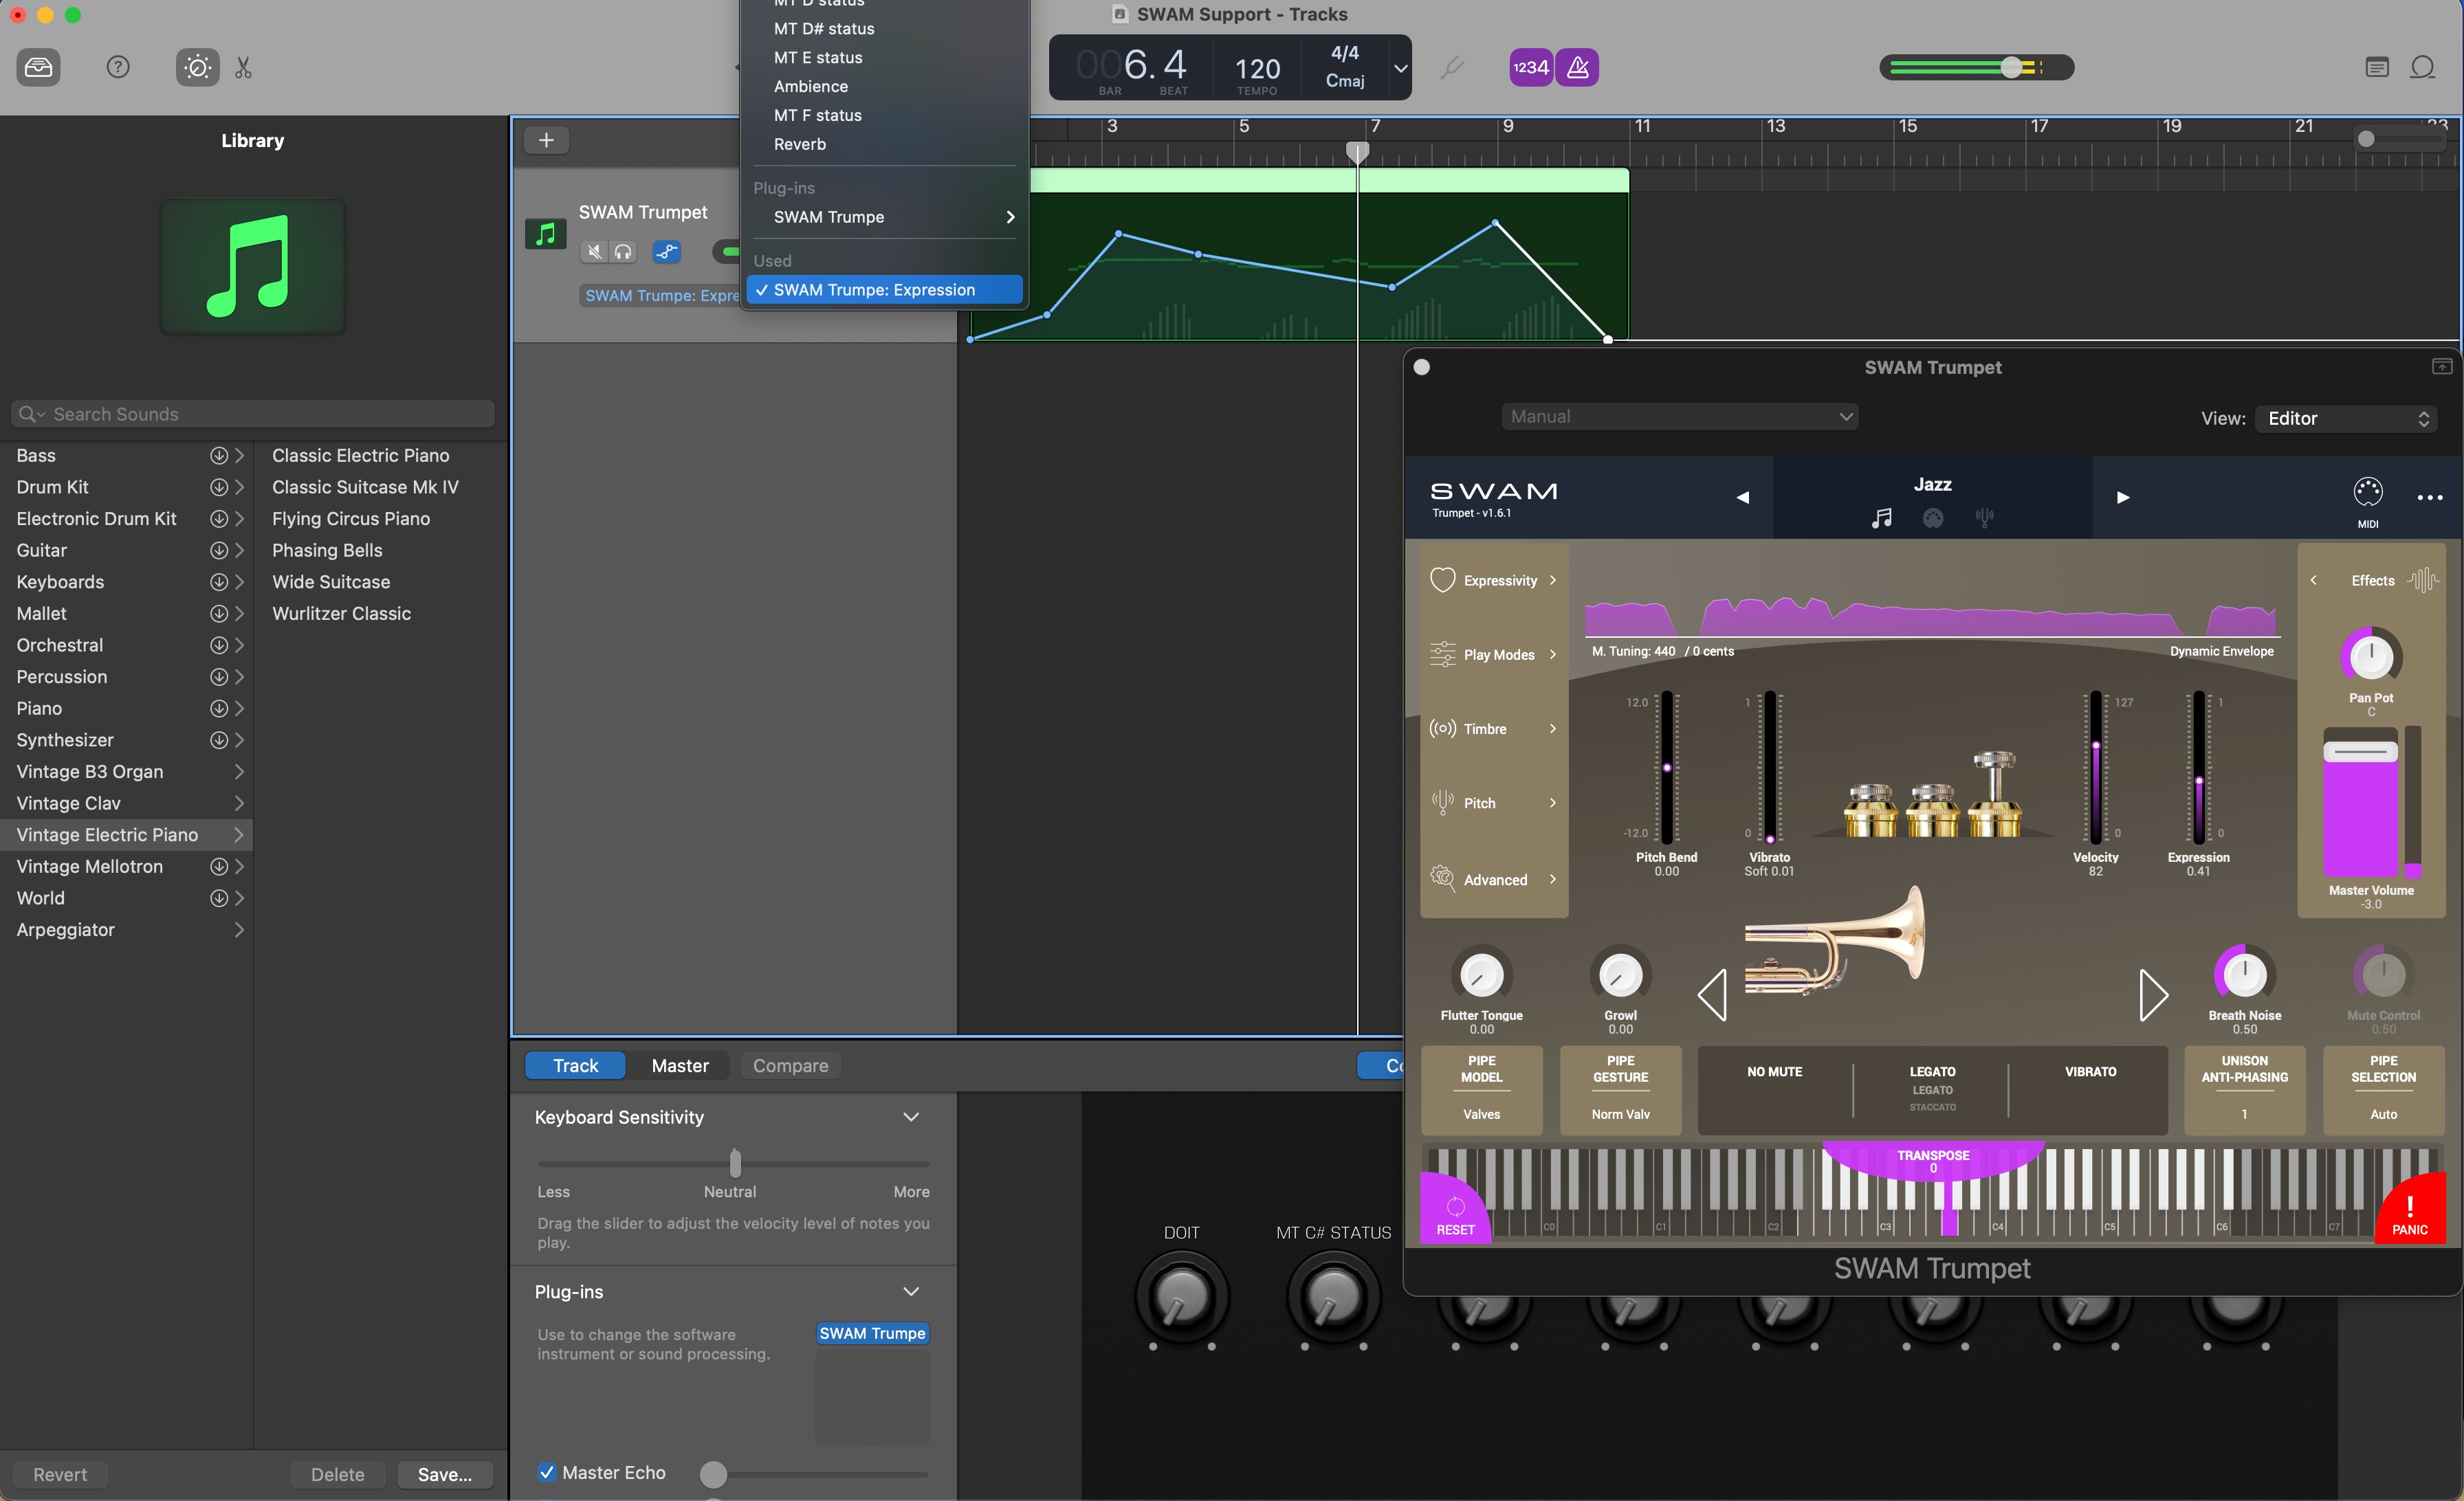Expand the Expressivity section
The width and height of the screenshot is (2464, 1501).
[1494, 579]
